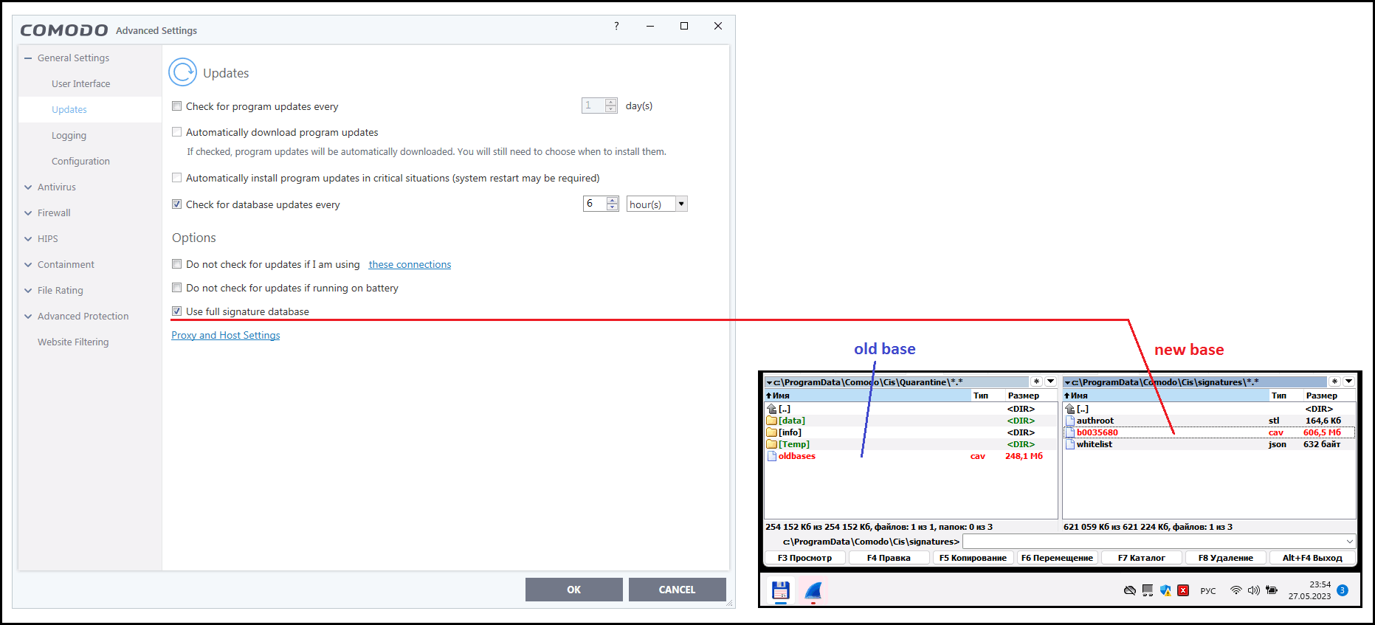The width and height of the screenshot is (1375, 625).
Task: Go up via [..] in Quarantine panel
Action: coord(779,409)
